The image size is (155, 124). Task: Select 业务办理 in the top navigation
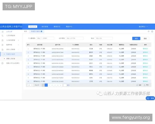pyautogui.click(x=33, y=27)
